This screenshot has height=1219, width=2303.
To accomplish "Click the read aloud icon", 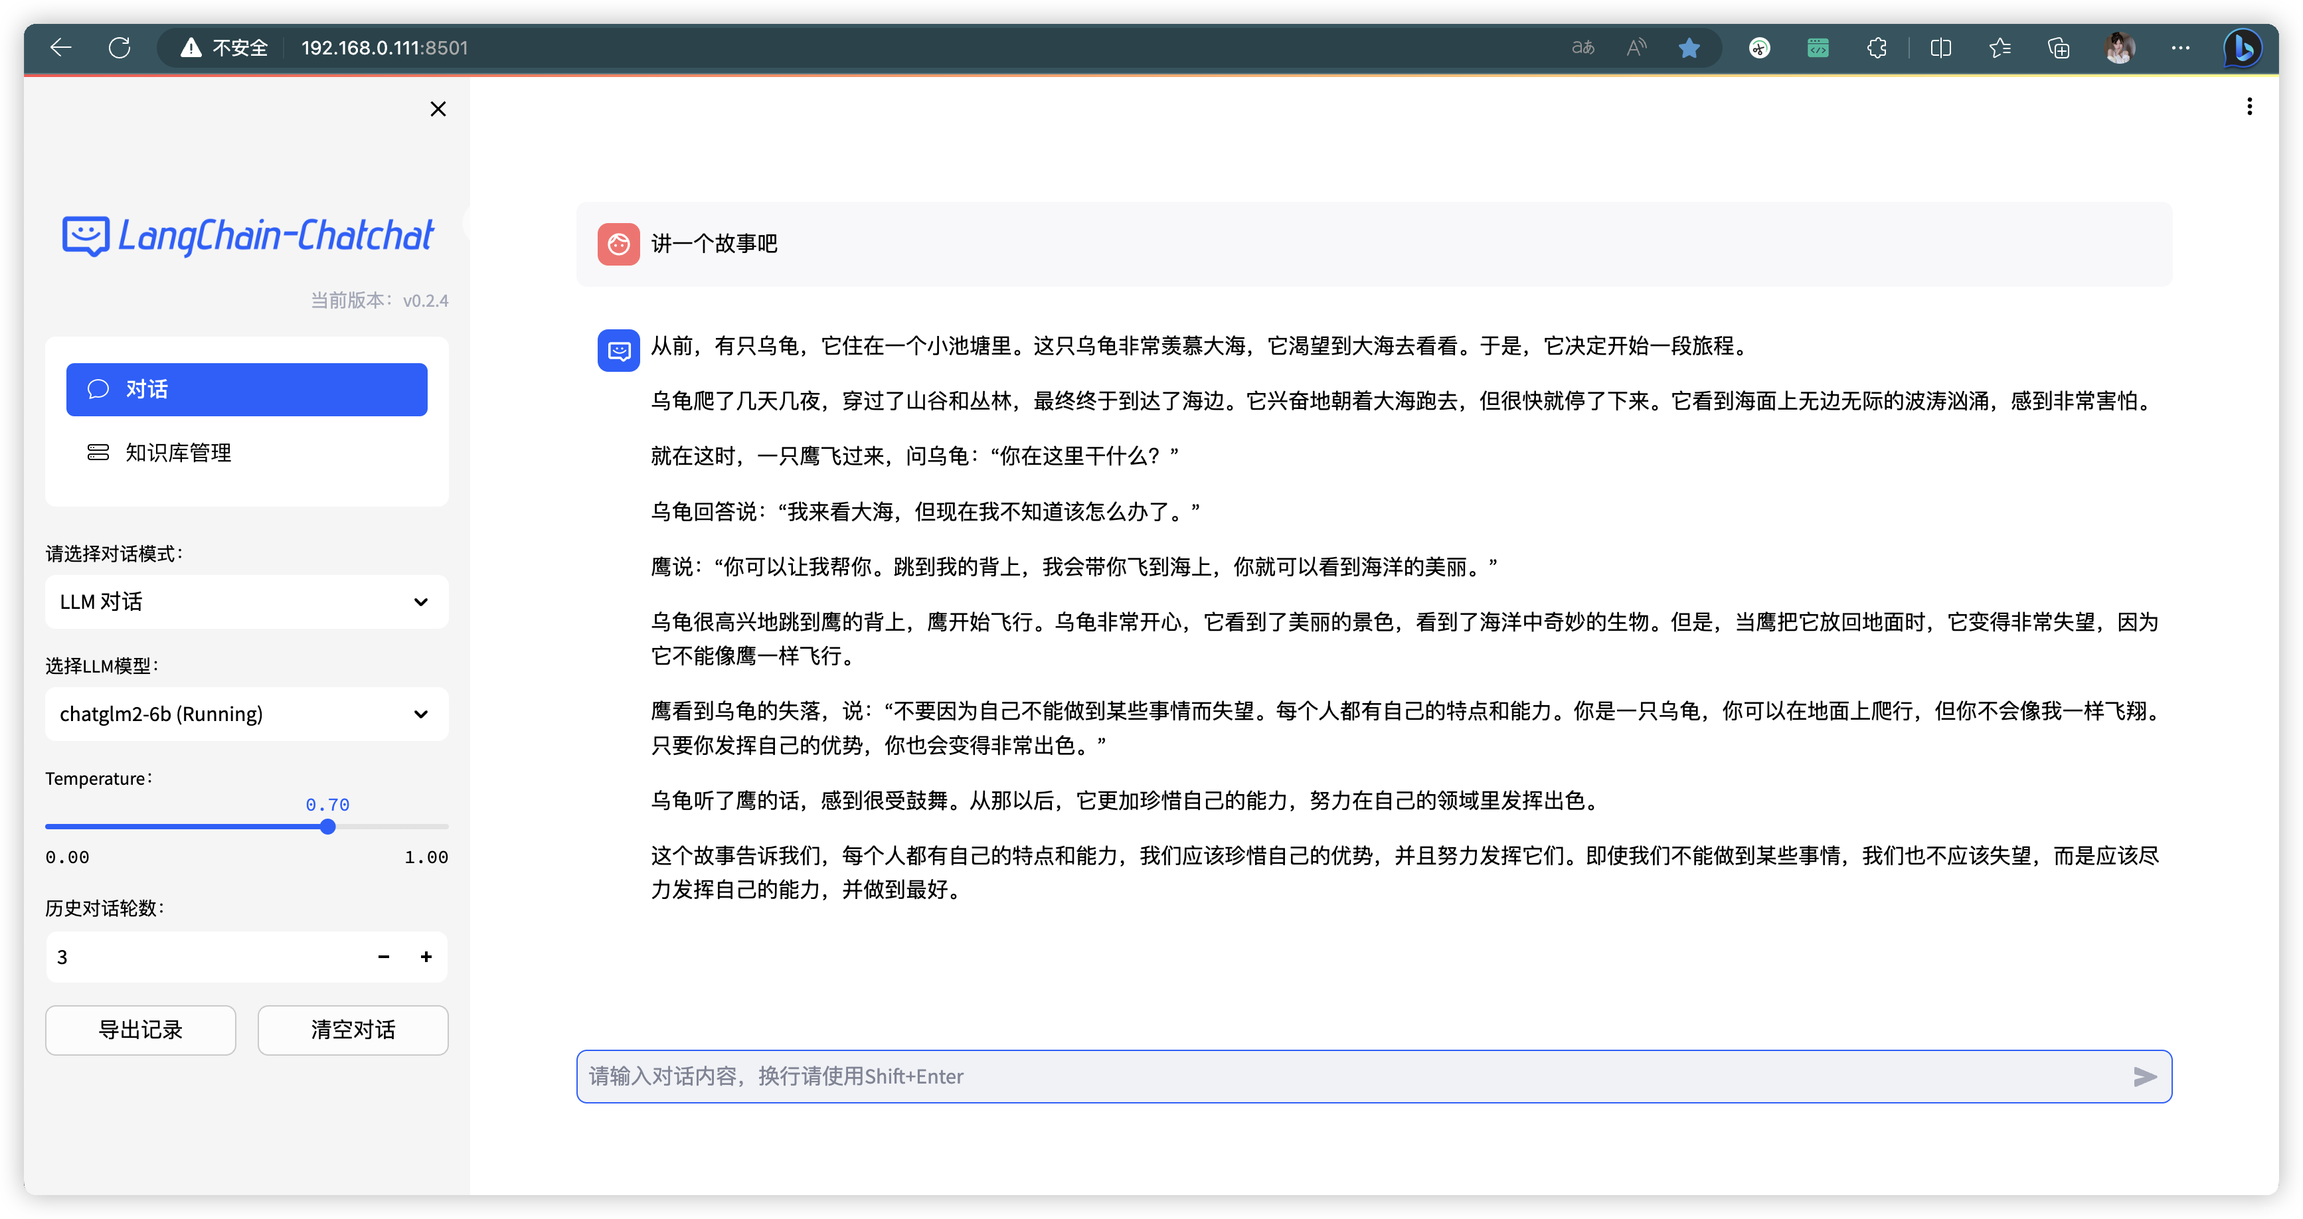I will click(x=1636, y=48).
